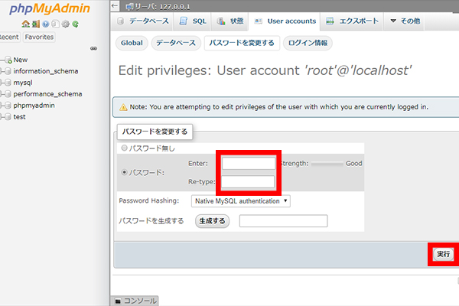Select the パスワード radio button
Image resolution: width=459 pixels, height=306 pixels.
coord(125,172)
